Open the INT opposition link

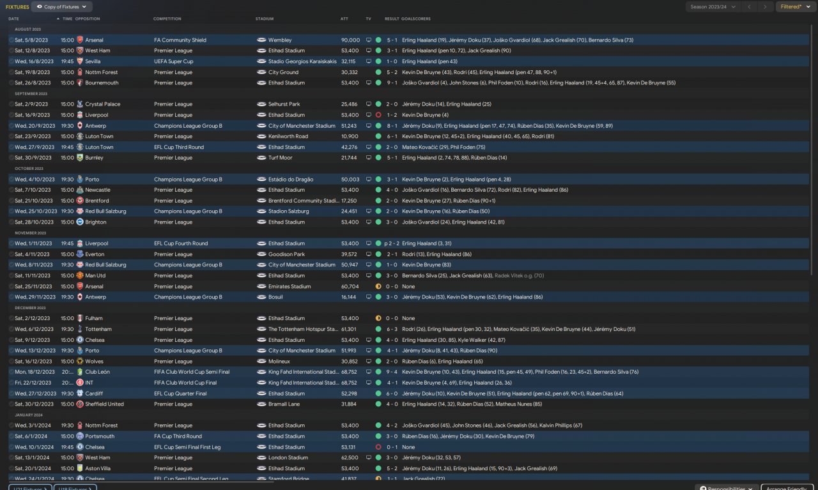coord(89,383)
